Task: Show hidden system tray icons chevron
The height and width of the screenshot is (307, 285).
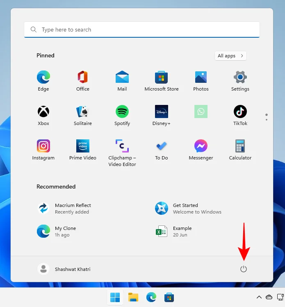Action: [259, 297]
